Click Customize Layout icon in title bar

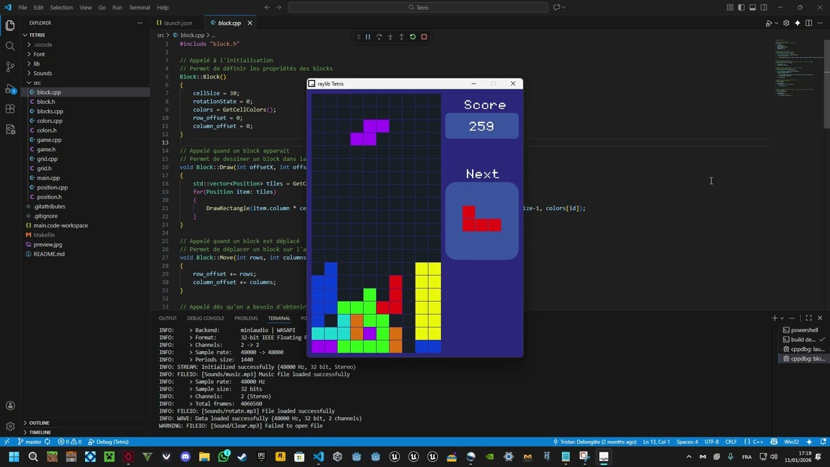point(730,8)
